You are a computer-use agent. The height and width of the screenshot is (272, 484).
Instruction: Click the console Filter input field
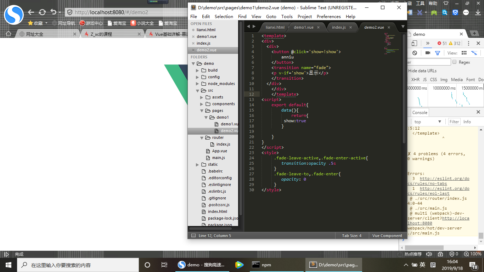[x=454, y=121]
